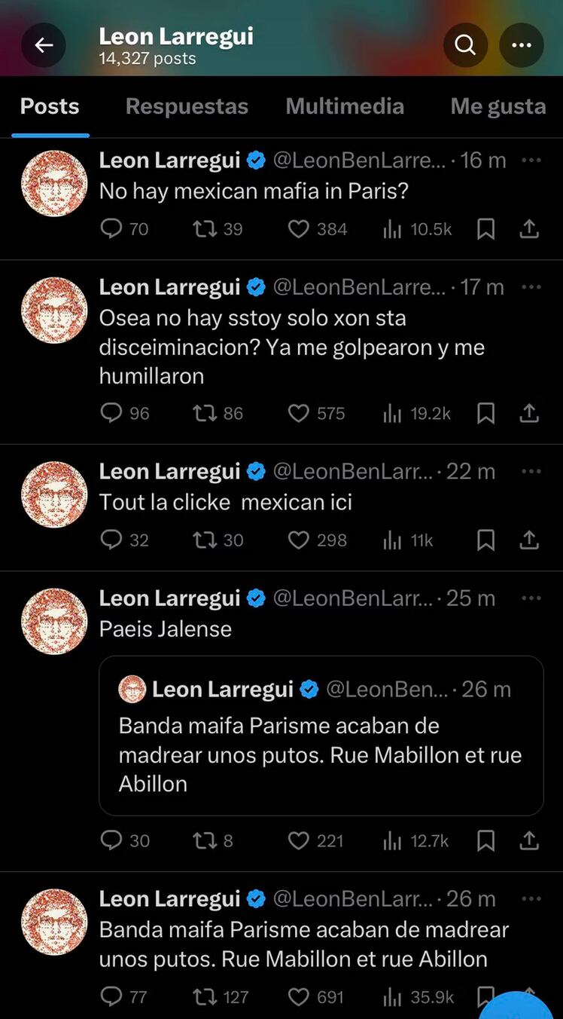Open more options on the 22 m post

click(531, 471)
